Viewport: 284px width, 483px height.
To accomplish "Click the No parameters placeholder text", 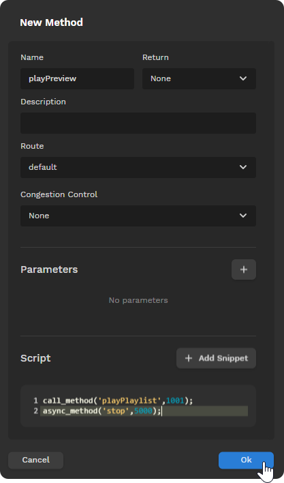I will point(138,300).
